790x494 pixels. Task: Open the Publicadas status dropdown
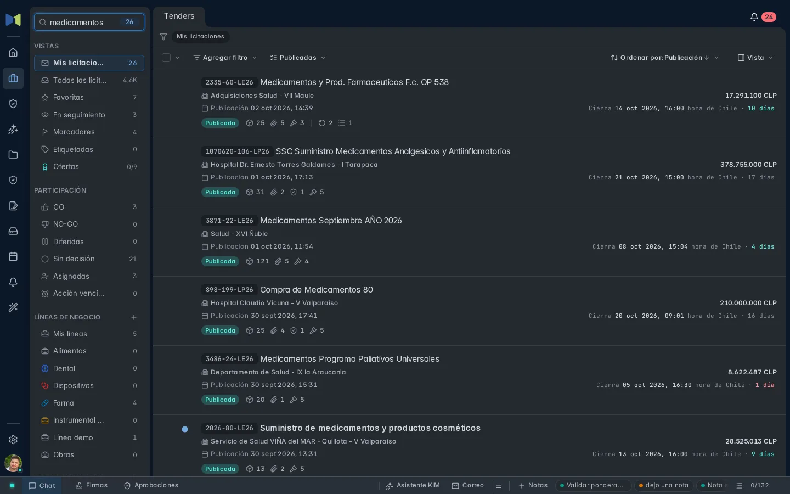pos(298,58)
